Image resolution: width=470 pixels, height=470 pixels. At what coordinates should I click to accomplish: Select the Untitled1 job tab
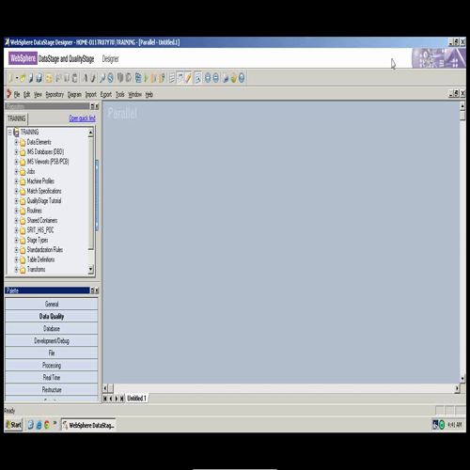coord(136,399)
